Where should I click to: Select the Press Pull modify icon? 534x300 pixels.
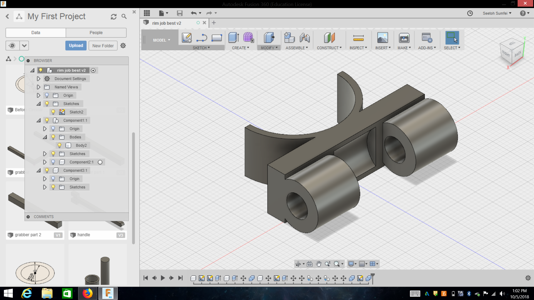tap(269, 38)
